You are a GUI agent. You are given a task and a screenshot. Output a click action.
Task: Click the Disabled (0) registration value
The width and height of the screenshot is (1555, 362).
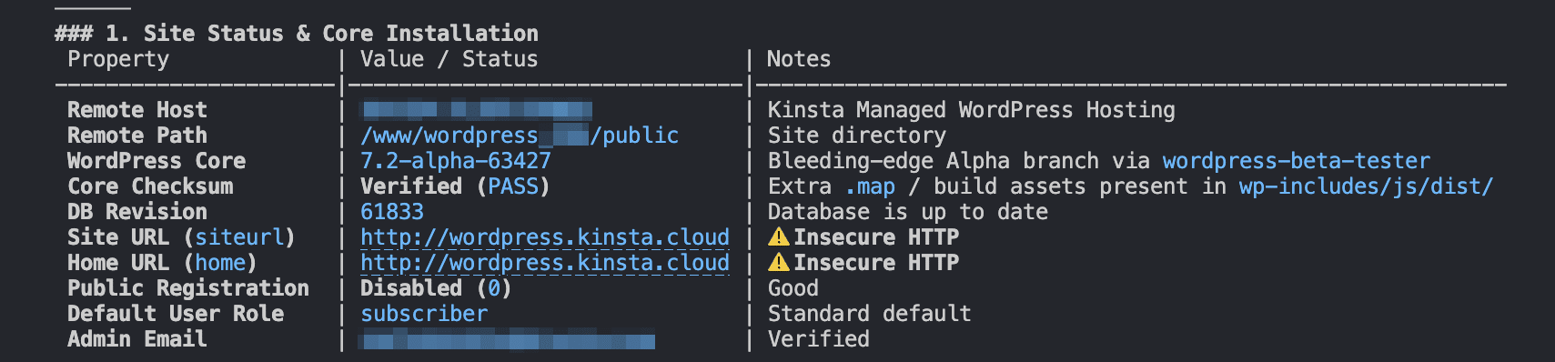[x=436, y=288]
